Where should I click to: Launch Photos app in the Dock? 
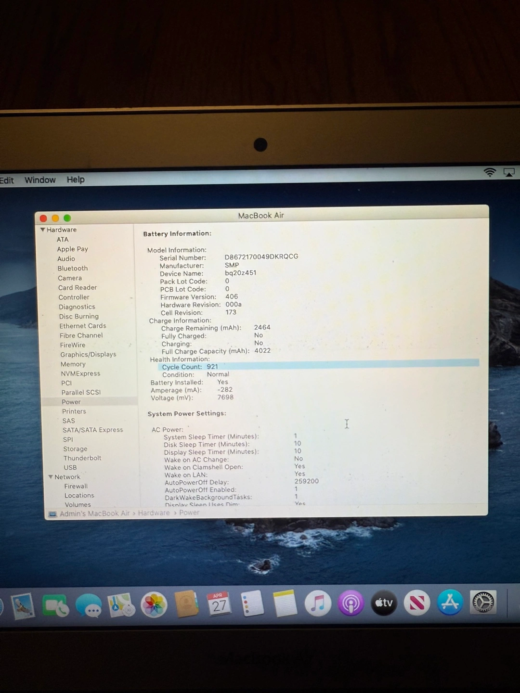tap(154, 605)
